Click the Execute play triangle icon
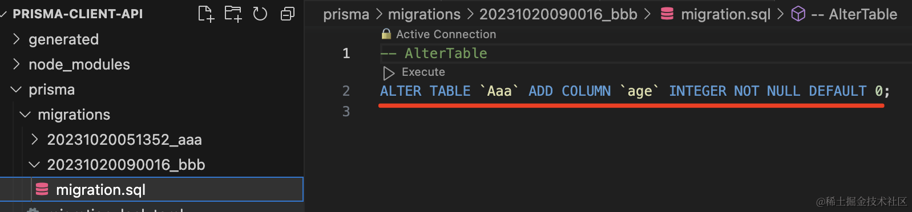Viewport: 912px width, 212px height. 389,73
